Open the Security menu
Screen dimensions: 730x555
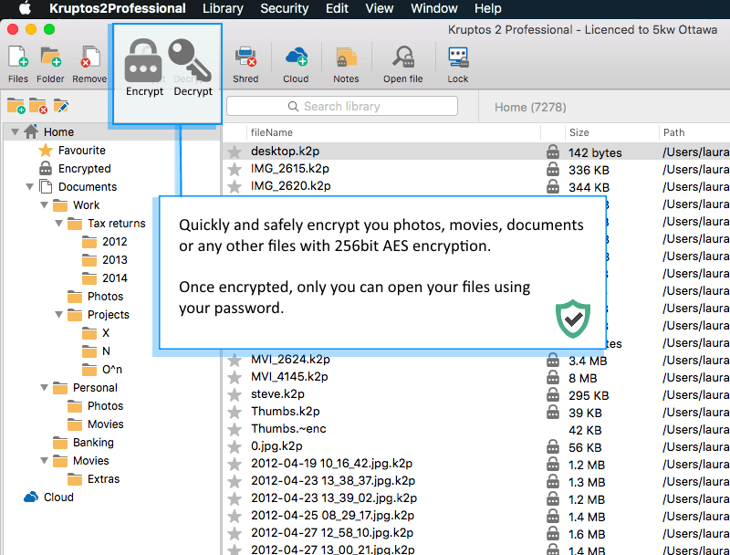tap(284, 8)
